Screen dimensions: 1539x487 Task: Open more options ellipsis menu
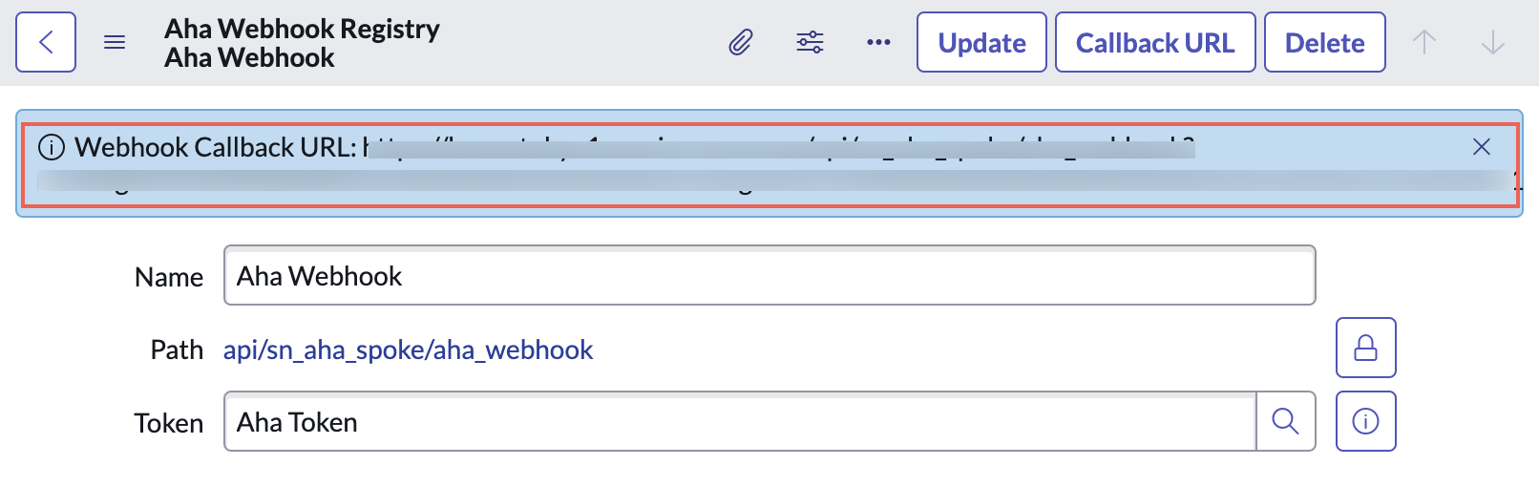point(878,42)
